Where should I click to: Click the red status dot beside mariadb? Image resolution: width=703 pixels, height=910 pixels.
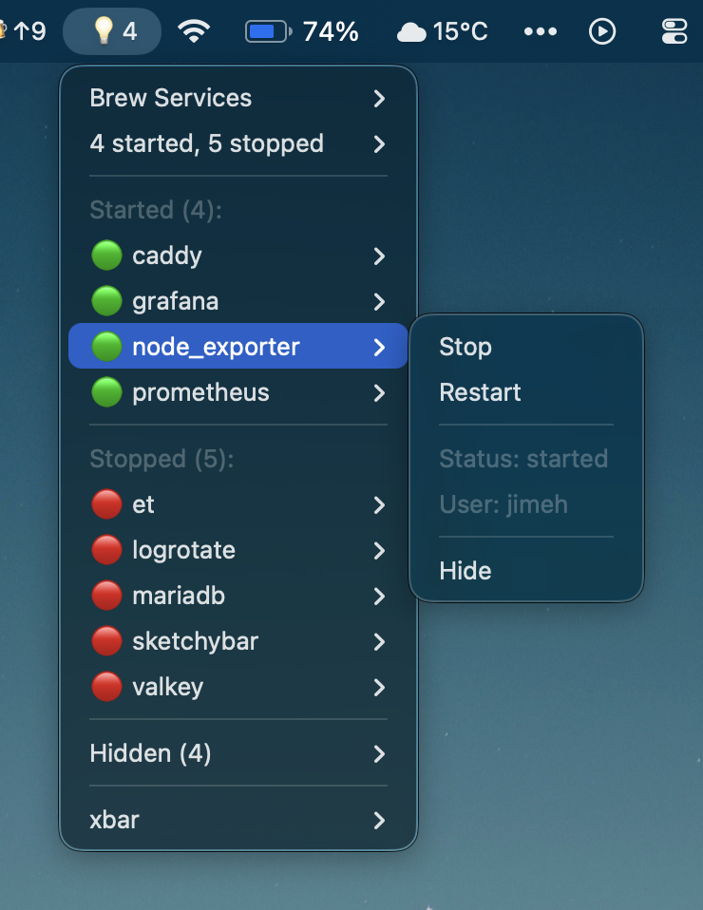click(x=106, y=596)
